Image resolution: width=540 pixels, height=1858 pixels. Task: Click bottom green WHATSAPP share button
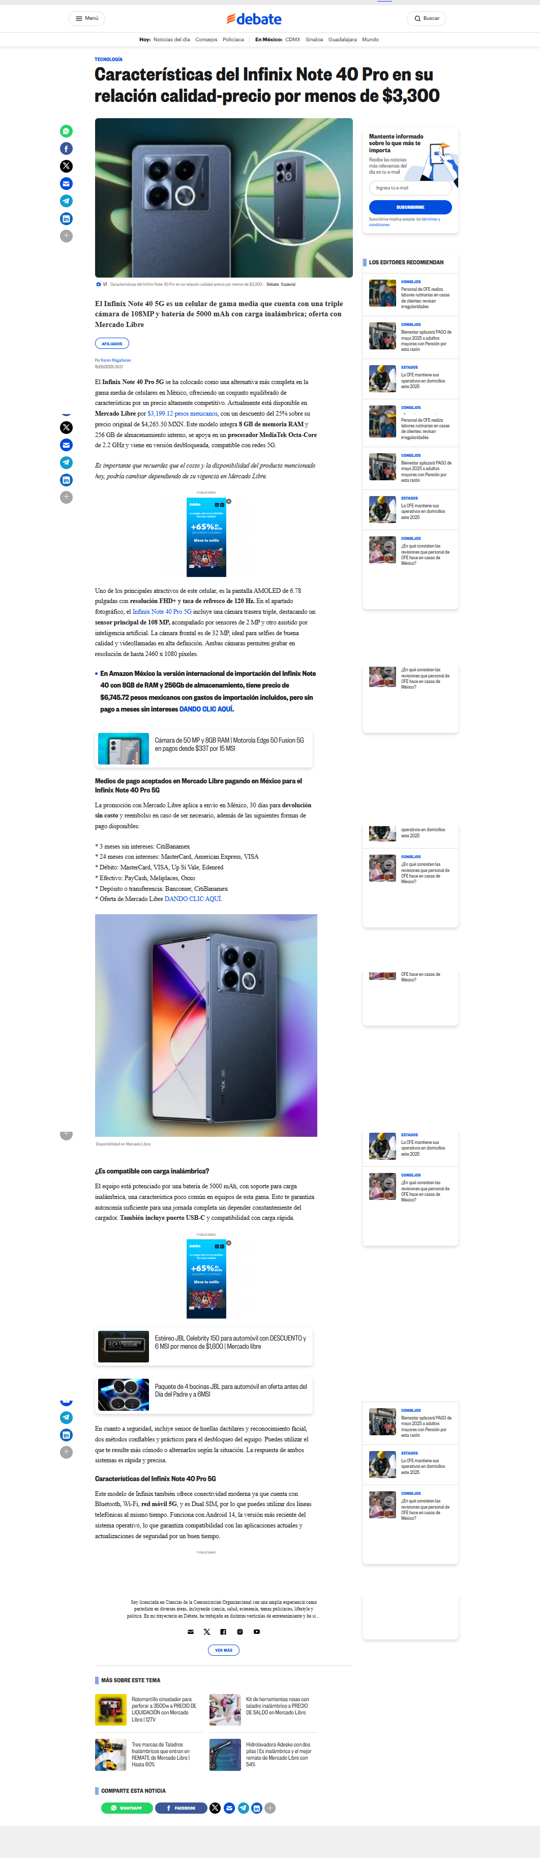(x=127, y=1808)
